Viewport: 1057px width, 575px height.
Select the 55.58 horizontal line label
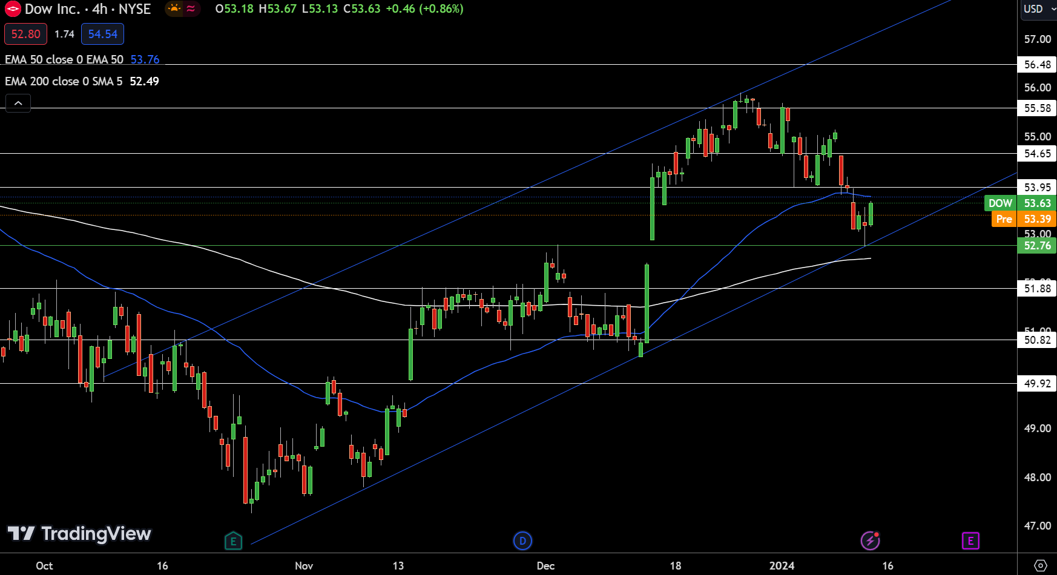pos(1037,108)
